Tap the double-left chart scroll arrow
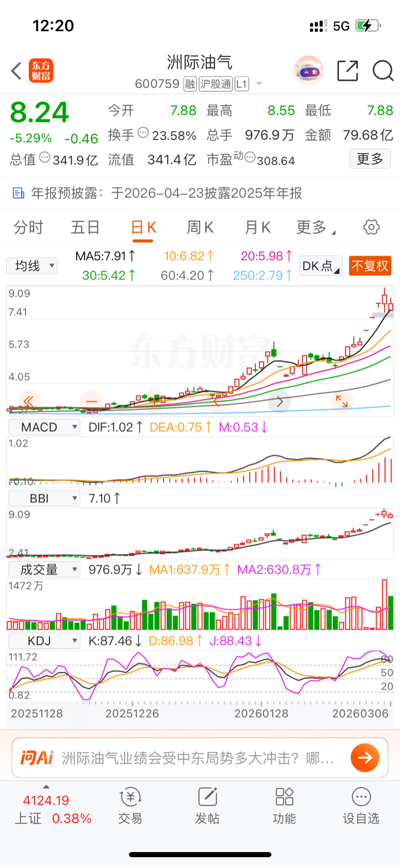 point(29,401)
